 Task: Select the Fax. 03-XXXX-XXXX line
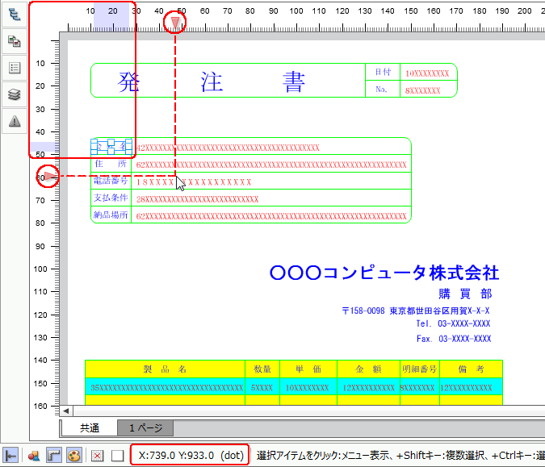point(454,339)
